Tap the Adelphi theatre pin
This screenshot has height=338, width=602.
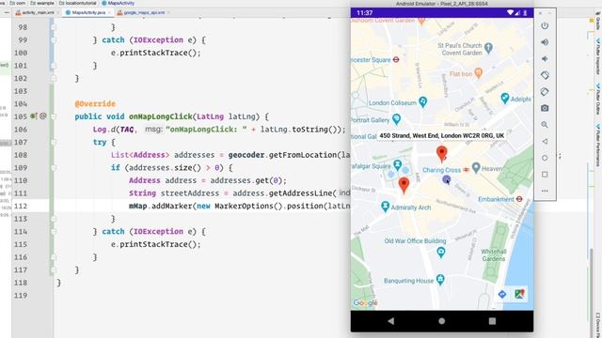coord(505,99)
